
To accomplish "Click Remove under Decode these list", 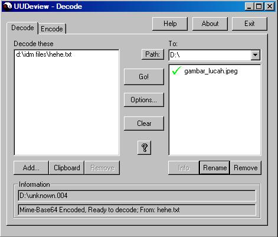I will click(x=102, y=168).
